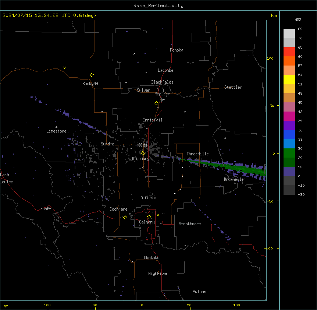Click the Drumheller map label

point(235,179)
